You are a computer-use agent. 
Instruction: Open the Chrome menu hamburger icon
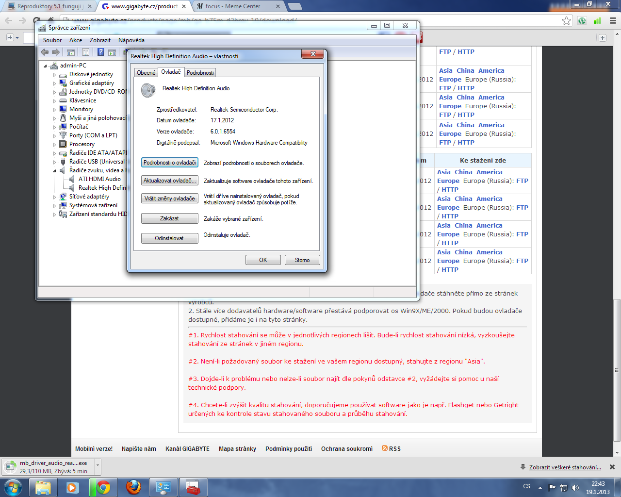[613, 20]
